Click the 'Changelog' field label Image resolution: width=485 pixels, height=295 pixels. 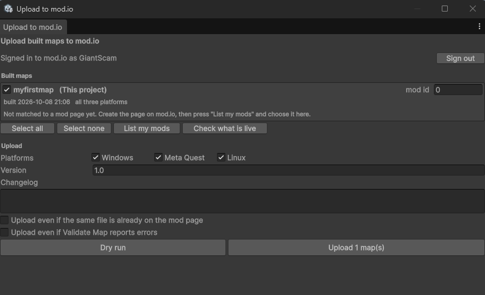click(x=19, y=183)
